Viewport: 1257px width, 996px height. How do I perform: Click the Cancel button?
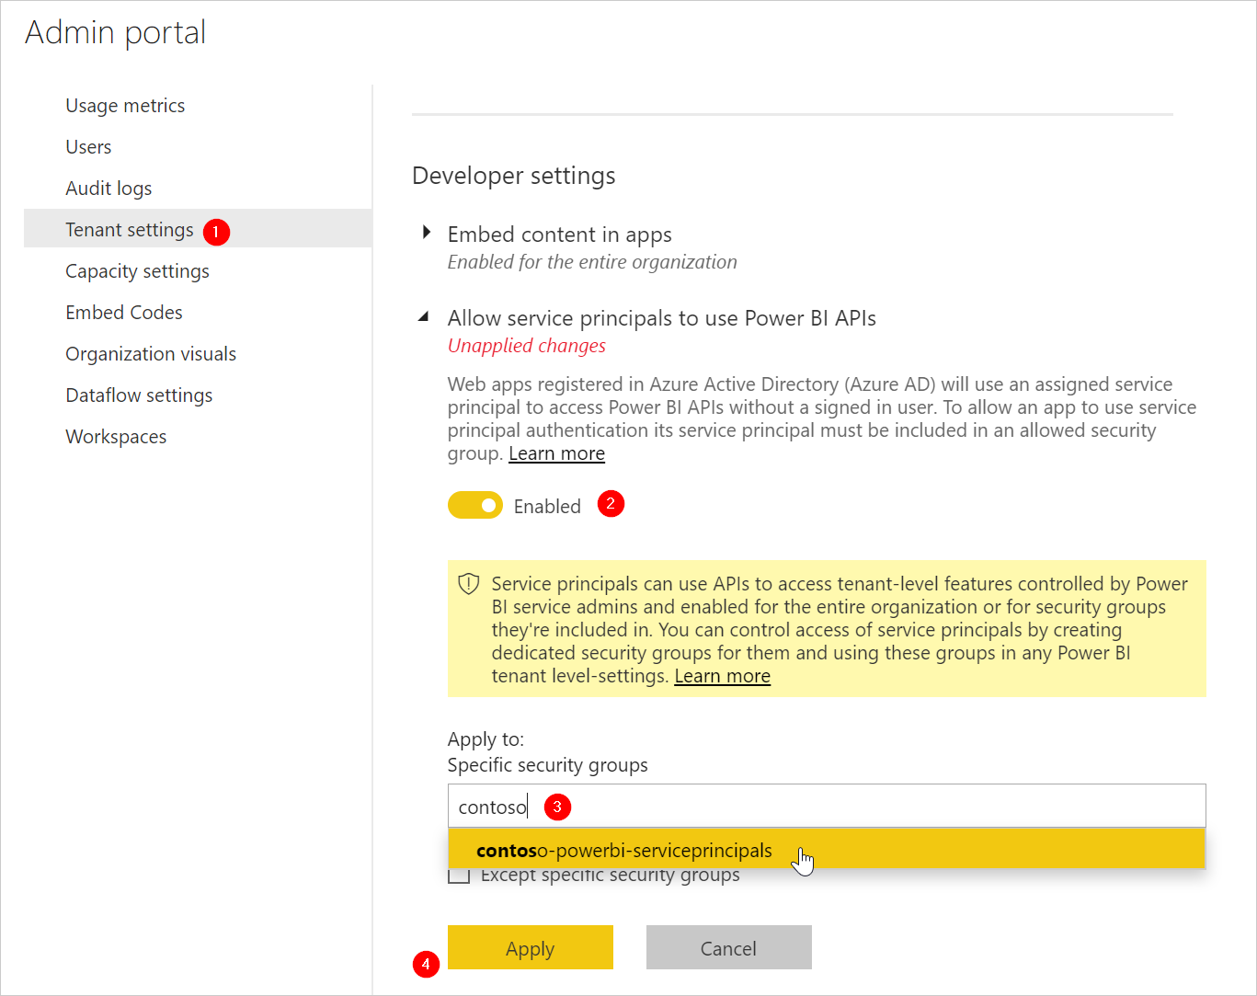click(x=729, y=947)
